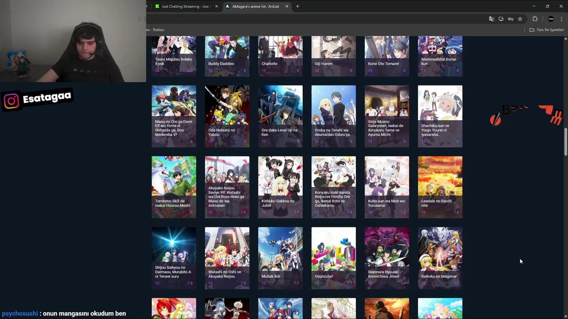Screen dimensions: 568x319
Task: Open the Chrome three-dot menu
Action: [562, 19]
